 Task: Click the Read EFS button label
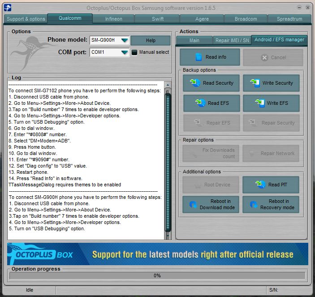[x=218, y=103]
